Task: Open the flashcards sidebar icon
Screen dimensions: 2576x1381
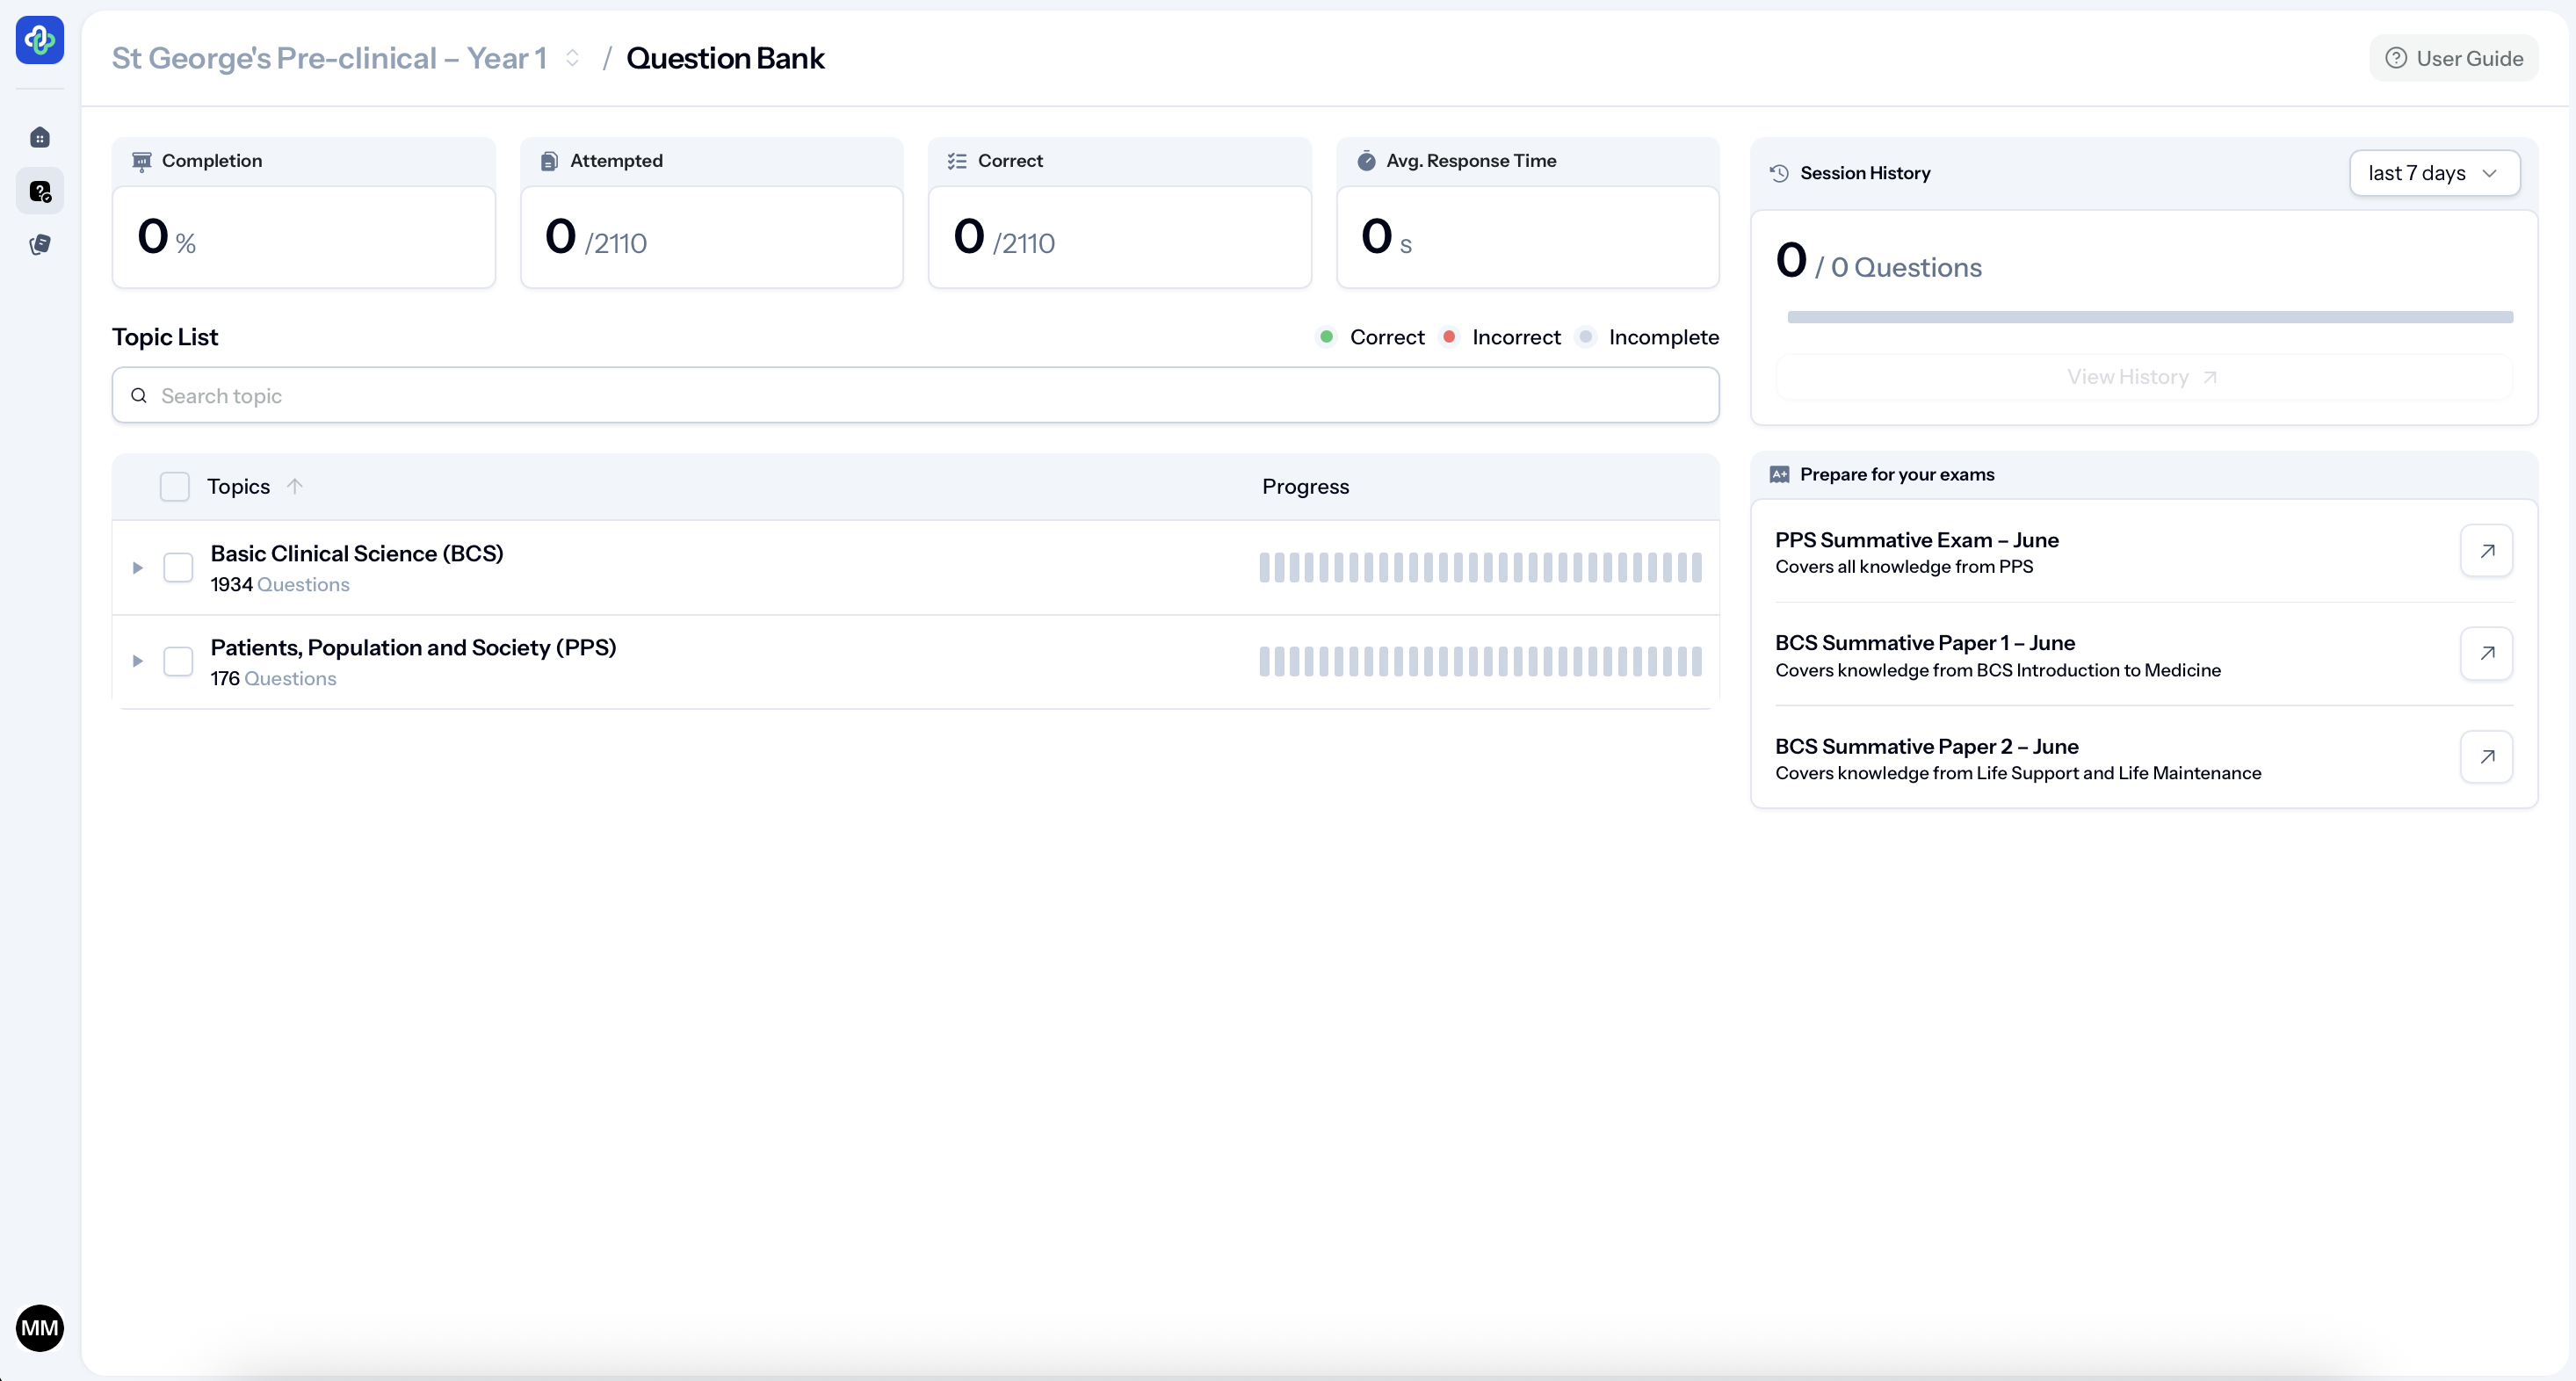Action: click(40, 244)
